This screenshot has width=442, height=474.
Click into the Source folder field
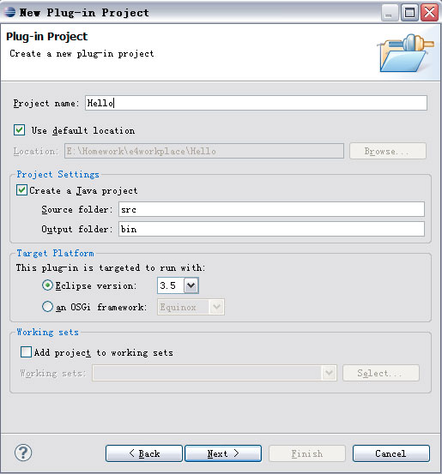271,209
